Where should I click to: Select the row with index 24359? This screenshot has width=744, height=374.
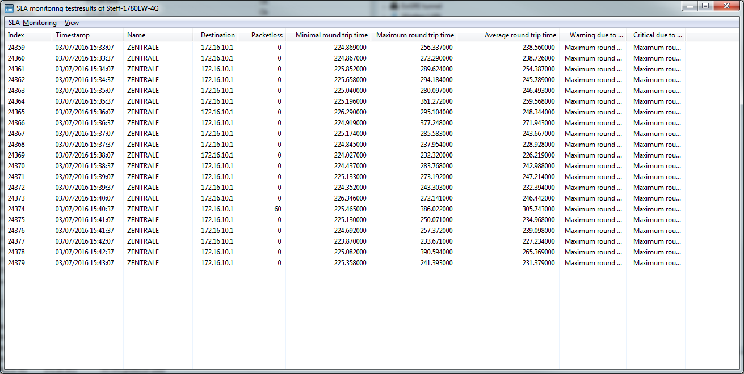click(16, 48)
